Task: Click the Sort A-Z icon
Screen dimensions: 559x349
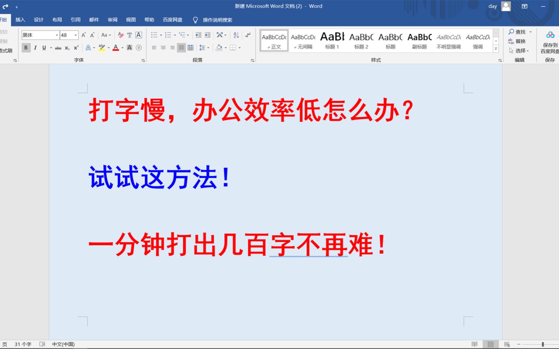Action: click(x=236, y=35)
